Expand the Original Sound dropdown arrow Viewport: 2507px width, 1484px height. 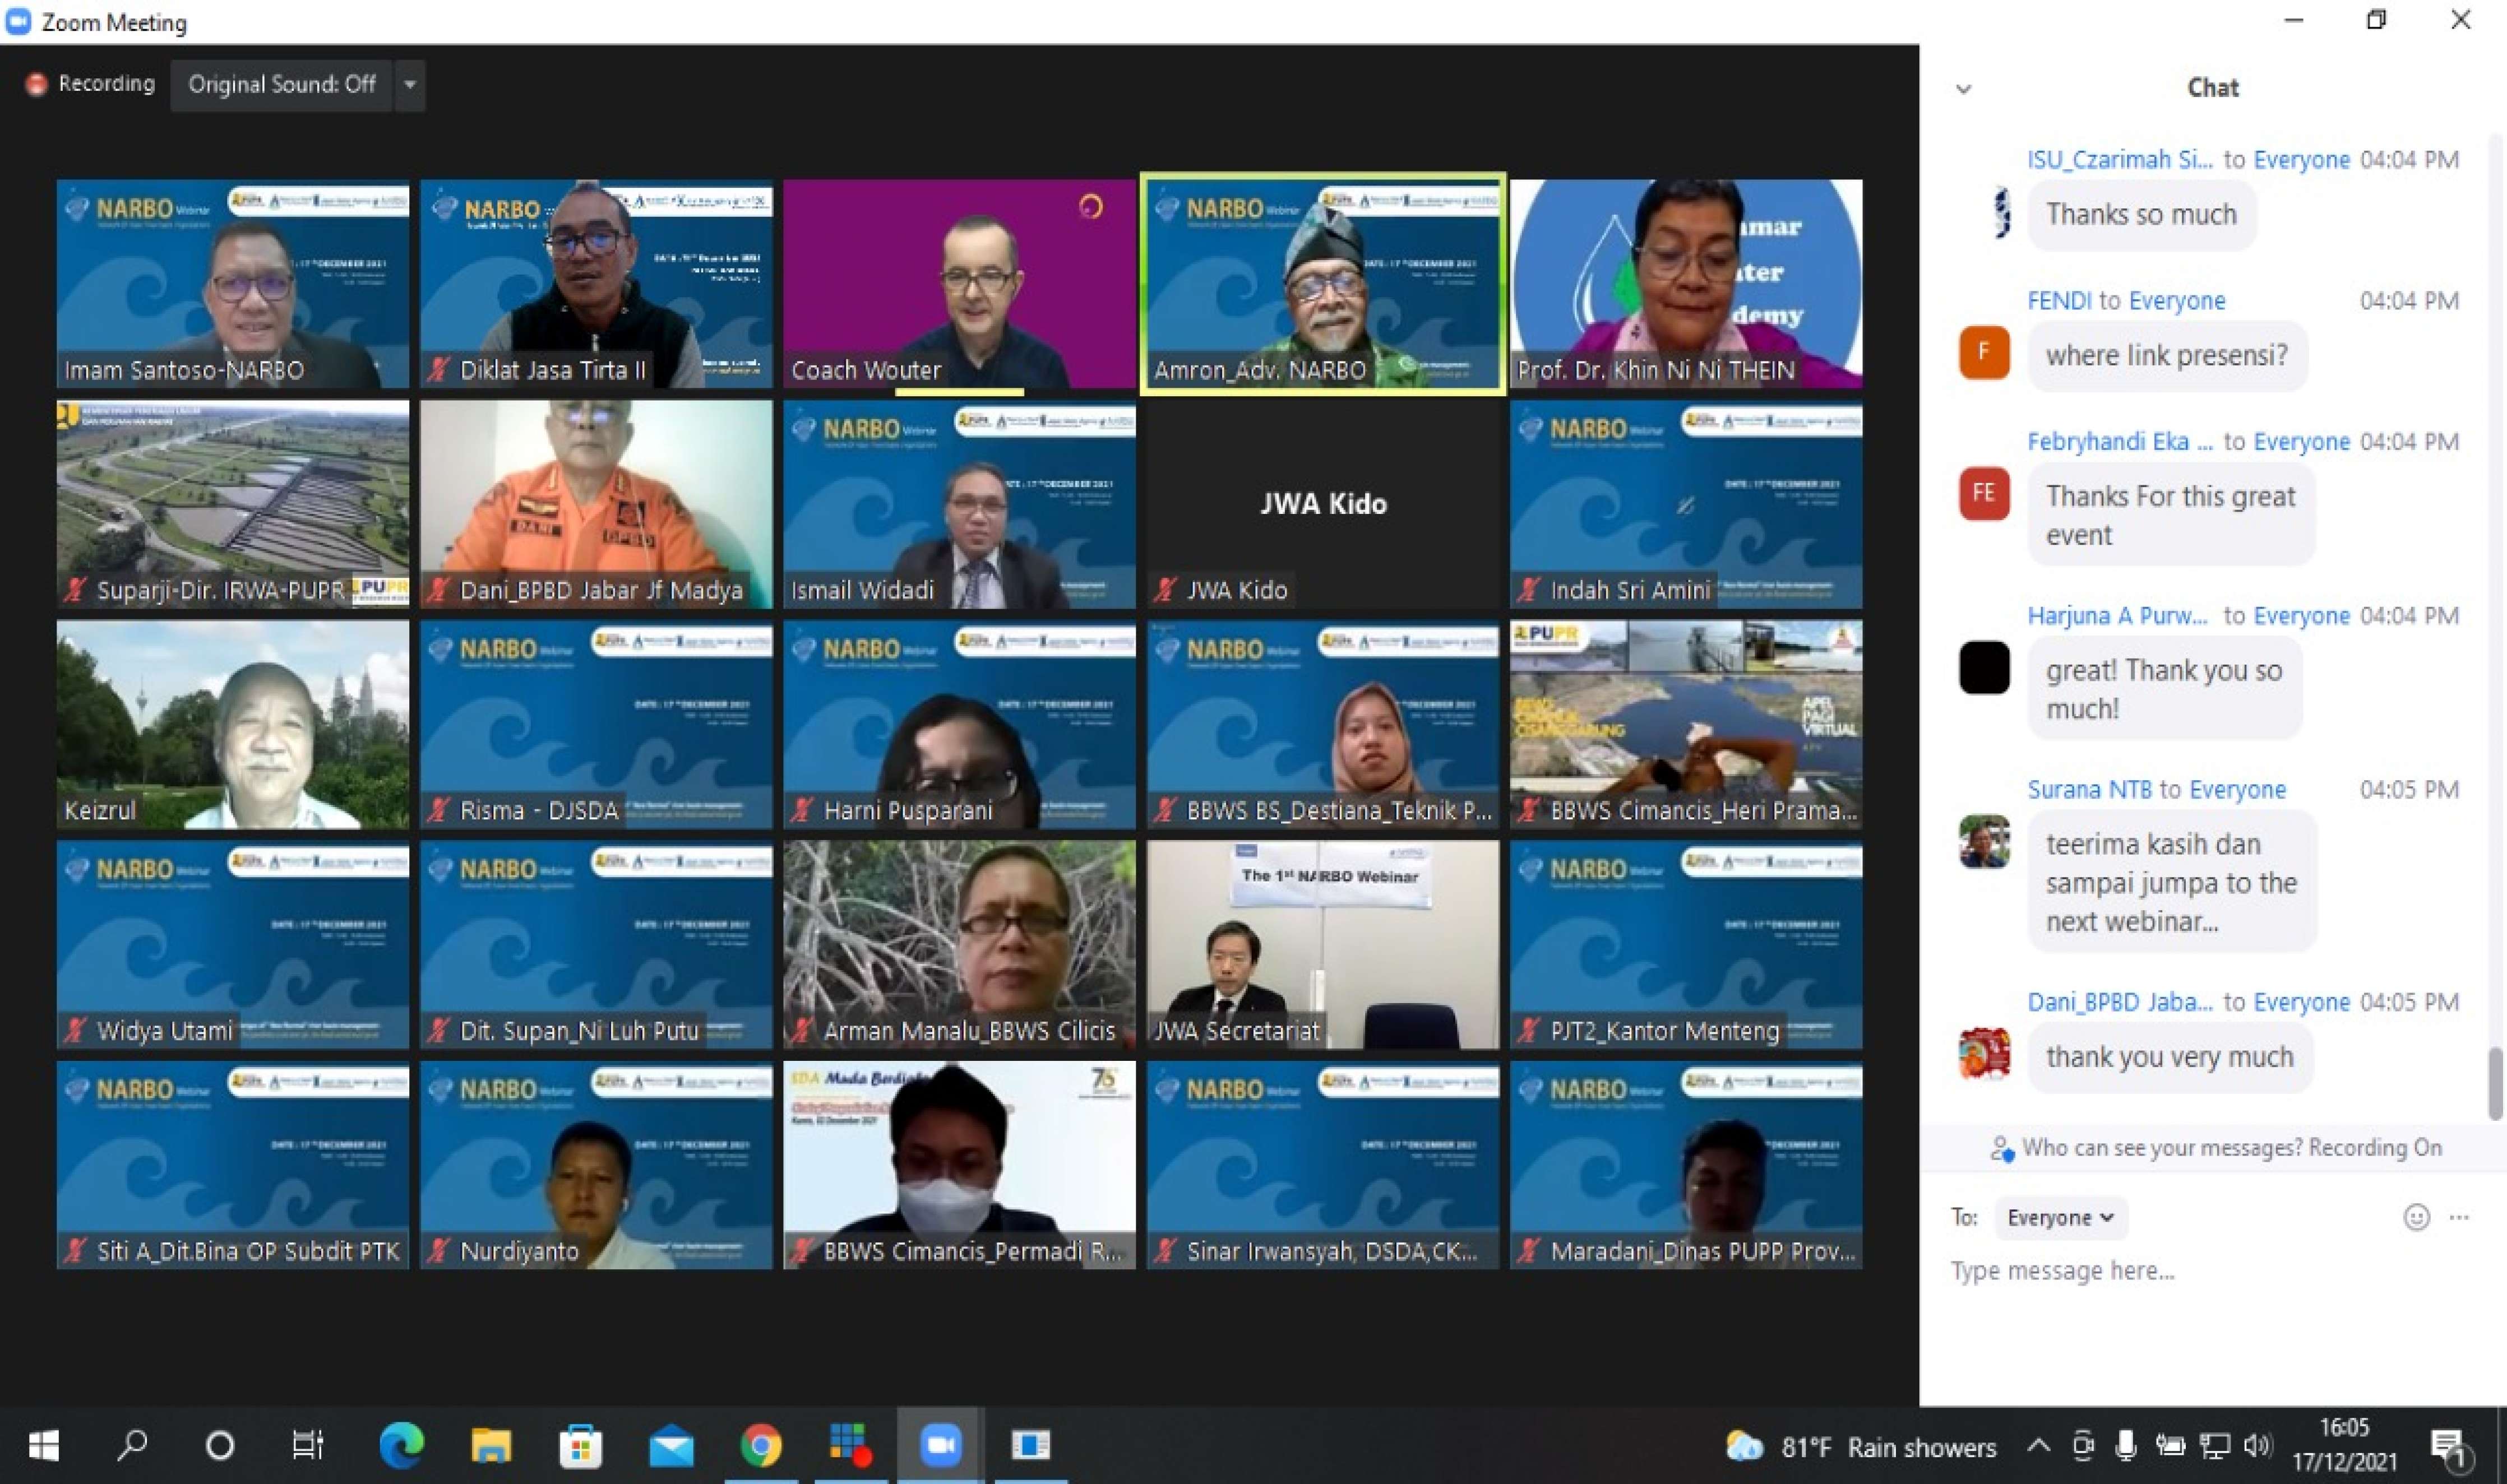410,85
